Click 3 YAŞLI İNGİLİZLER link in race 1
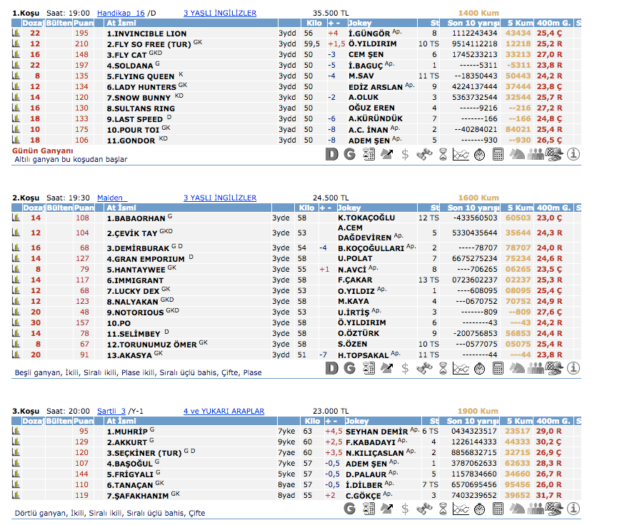The image size is (617, 525). click(219, 13)
